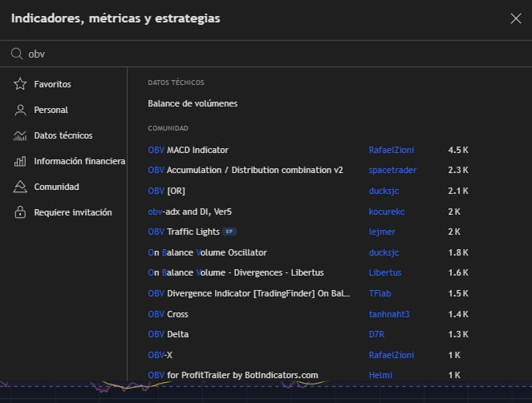Open the Comunidad category
This screenshot has width=532, height=403.
56,187
